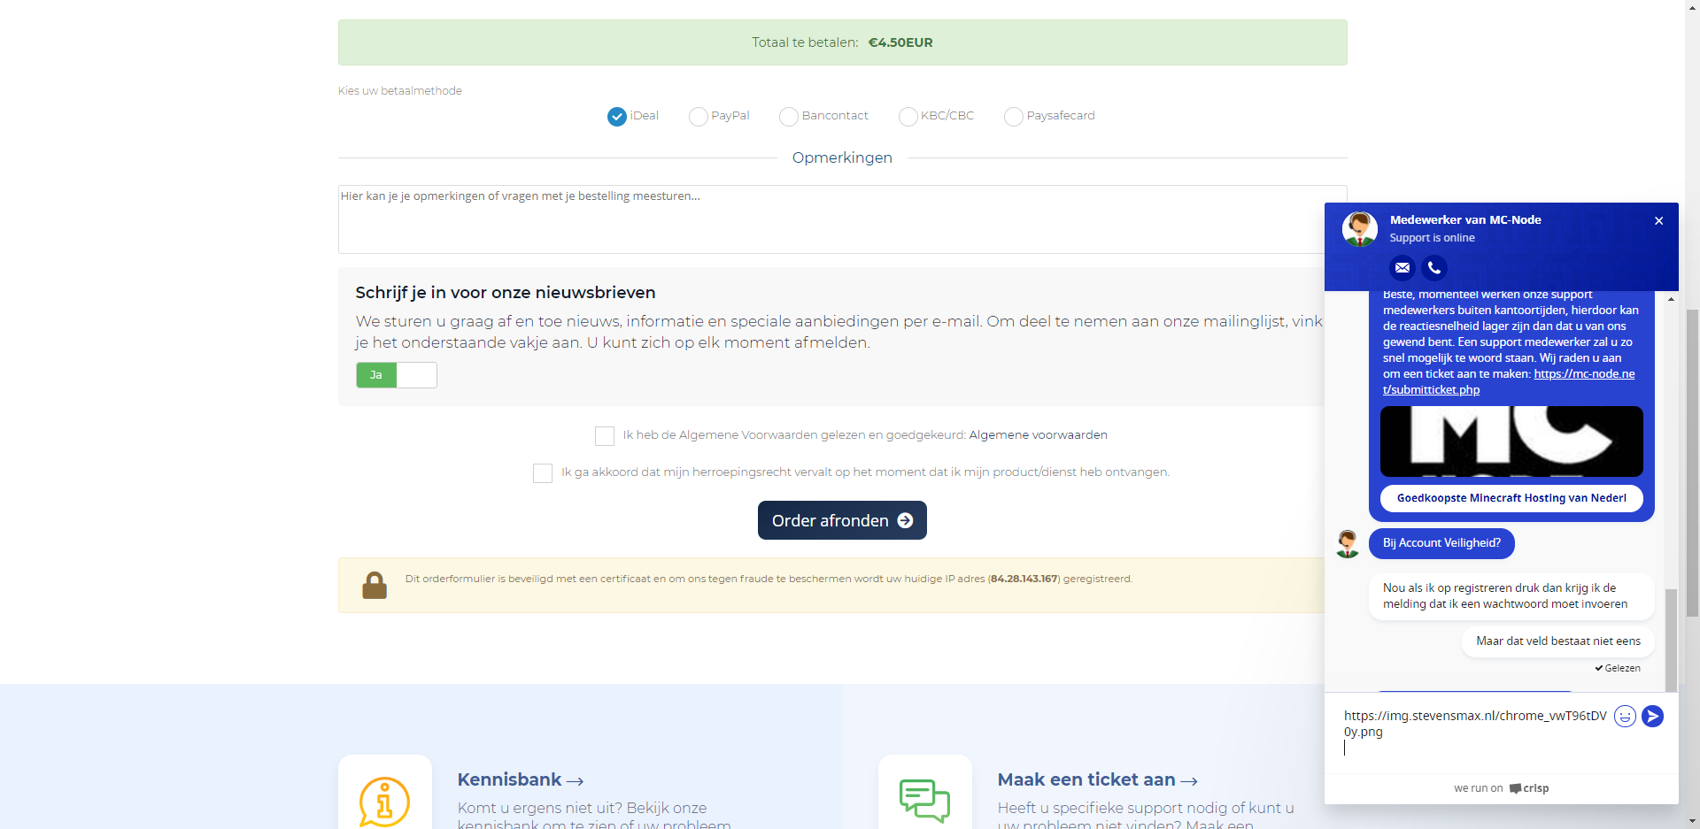Screen dimensions: 1700x829
Task: Click into the Opmerkingen text area
Action: pyautogui.click(x=832, y=219)
